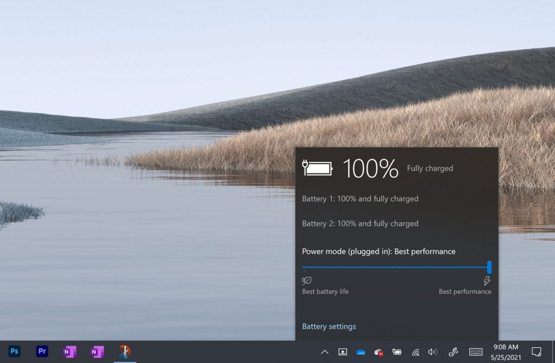
Task: Click the 'Battery 2: 100% and fully charged' text
Action: [x=360, y=224]
